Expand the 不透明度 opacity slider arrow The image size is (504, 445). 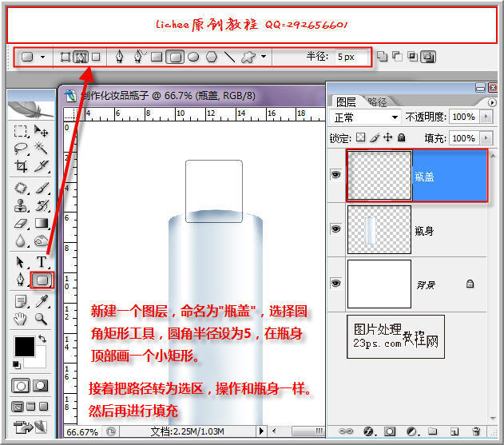(x=487, y=117)
